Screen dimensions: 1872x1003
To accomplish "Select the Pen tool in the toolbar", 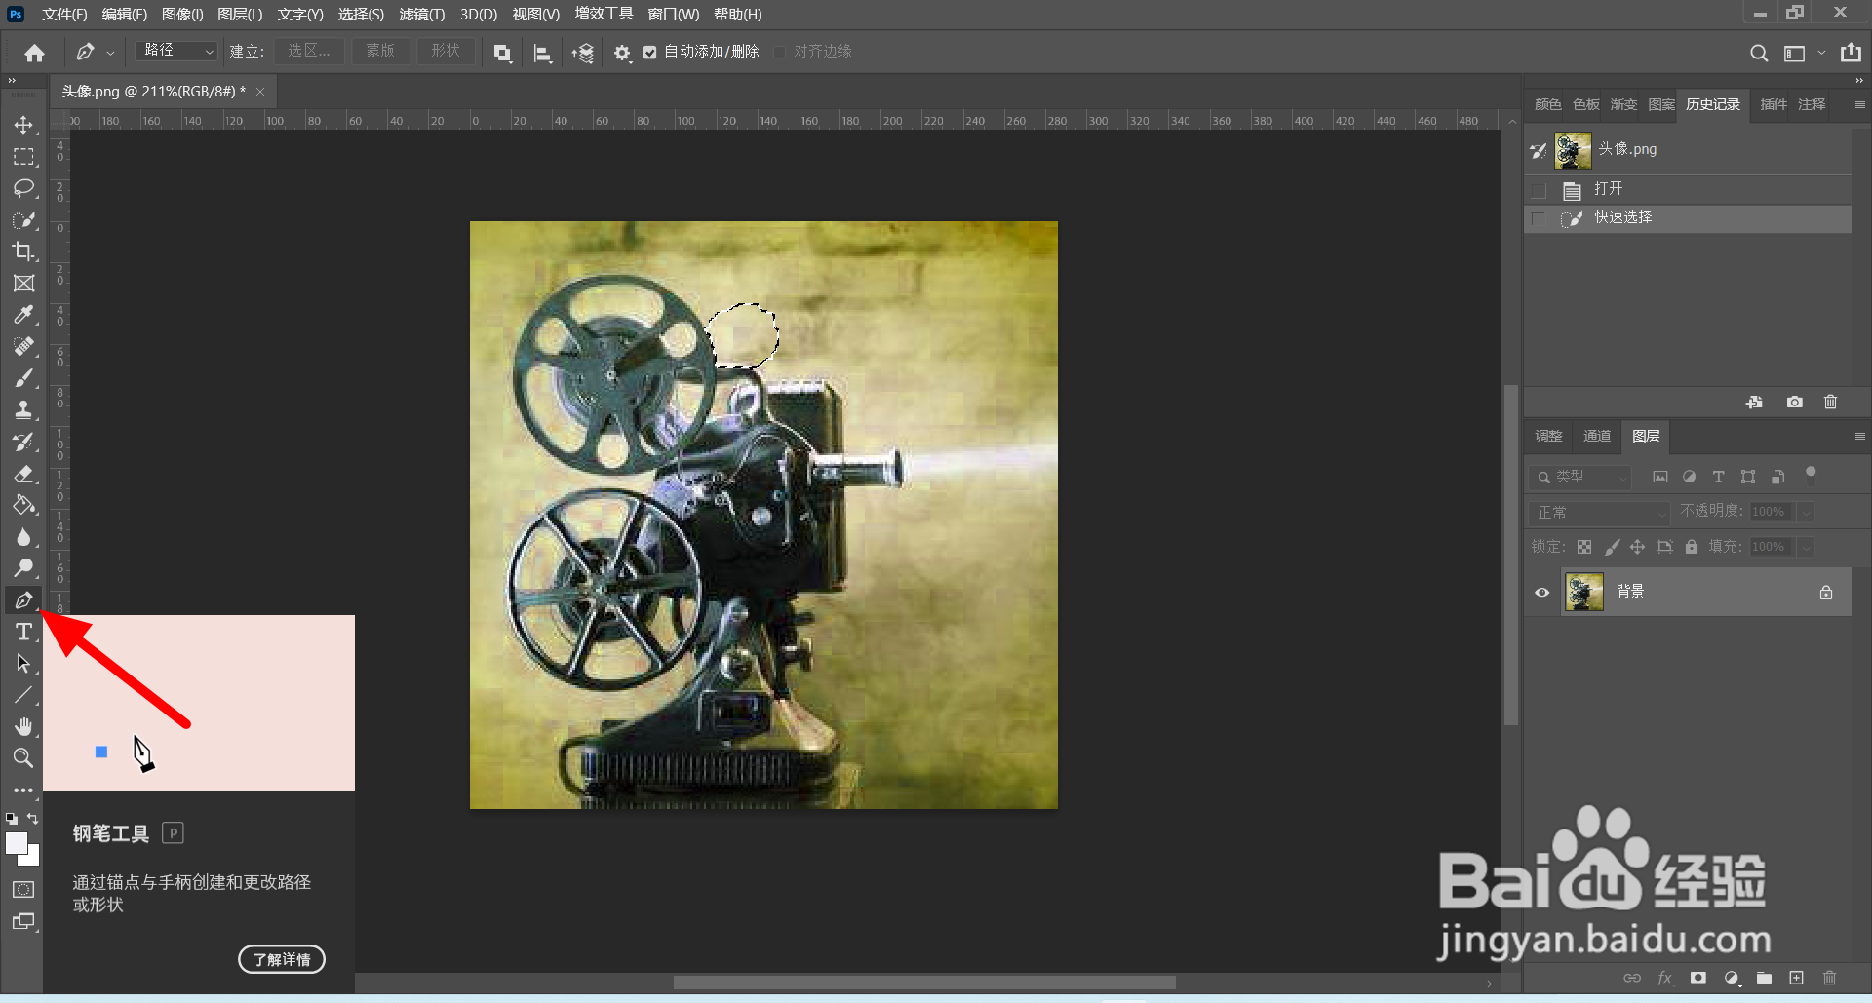I will 23,600.
